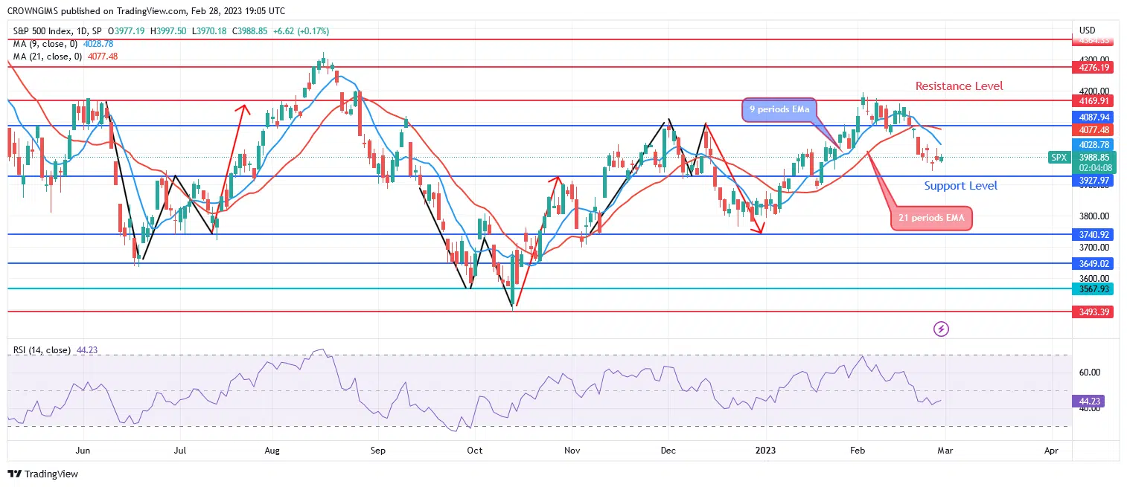Click the 44.23 RSI value label on axis

[1088, 401]
